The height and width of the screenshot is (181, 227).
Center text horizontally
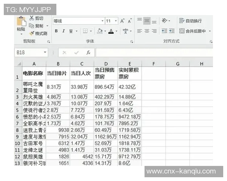click(x=147, y=31)
